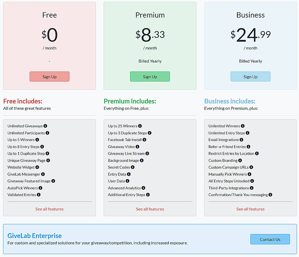Screen dimensions: 299x257
Task: Contact Us about GiveLab Enterprise
Action: click(270, 239)
